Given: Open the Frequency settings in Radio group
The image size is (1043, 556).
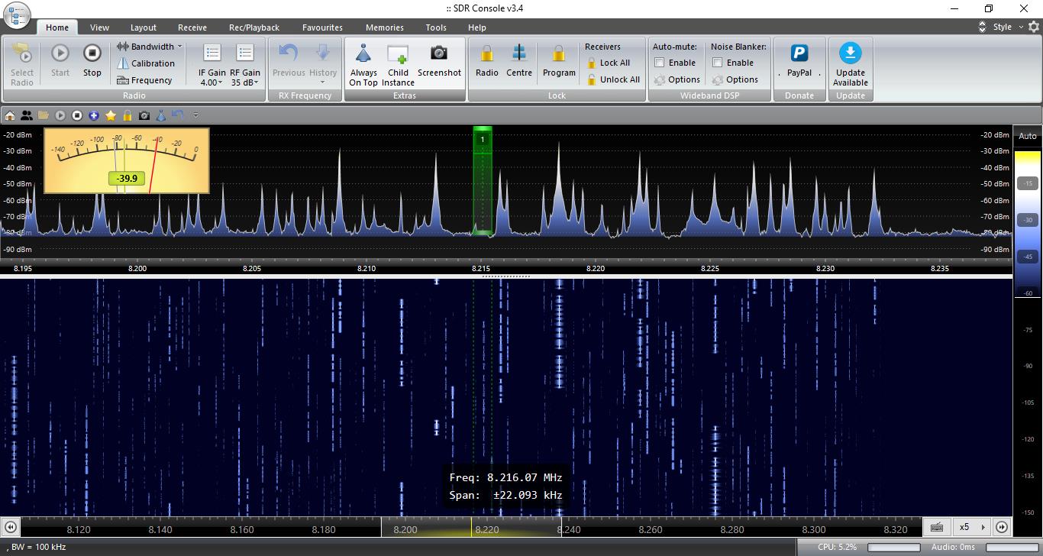Looking at the screenshot, I should pos(145,80).
